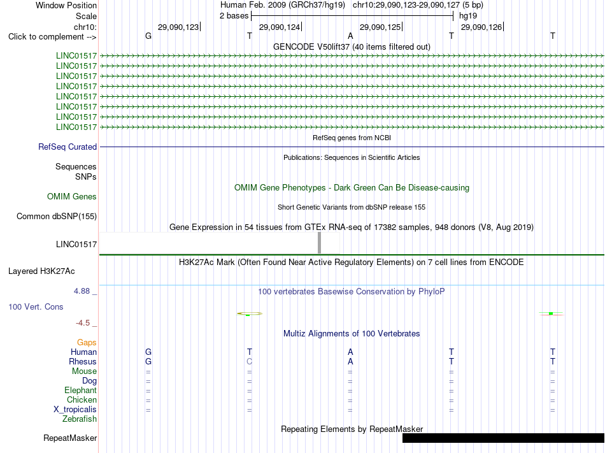Click the yellow-green conservation mark under base 29,090,124
The image size is (605, 453).
point(249,313)
